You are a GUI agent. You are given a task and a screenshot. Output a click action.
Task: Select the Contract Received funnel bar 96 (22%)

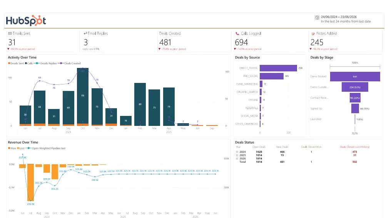pyautogui.click(x=355, y=98)
